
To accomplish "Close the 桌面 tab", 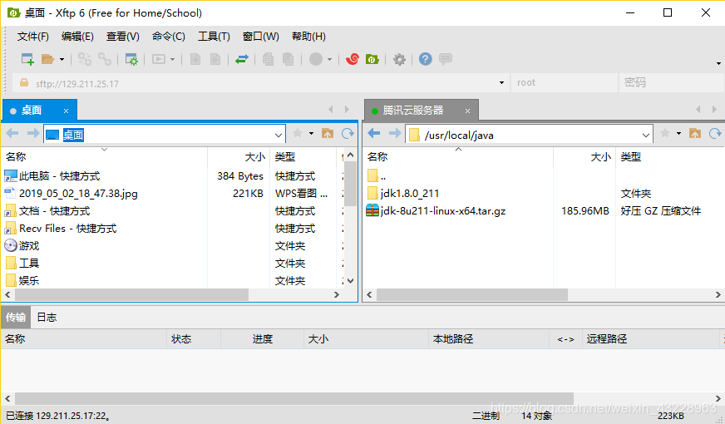I will tap(67, 111).
